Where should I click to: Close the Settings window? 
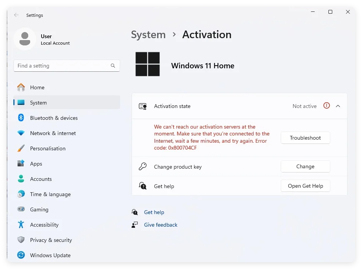(348, 12)
